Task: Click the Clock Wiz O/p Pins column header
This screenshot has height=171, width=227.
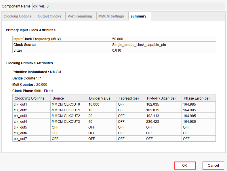Action: tap(32, 98)
